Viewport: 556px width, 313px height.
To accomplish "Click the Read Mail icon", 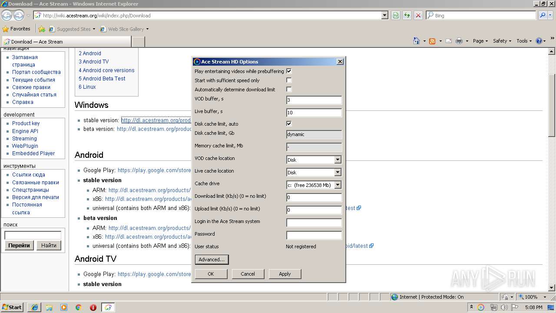I will click(x=448, y=41).
